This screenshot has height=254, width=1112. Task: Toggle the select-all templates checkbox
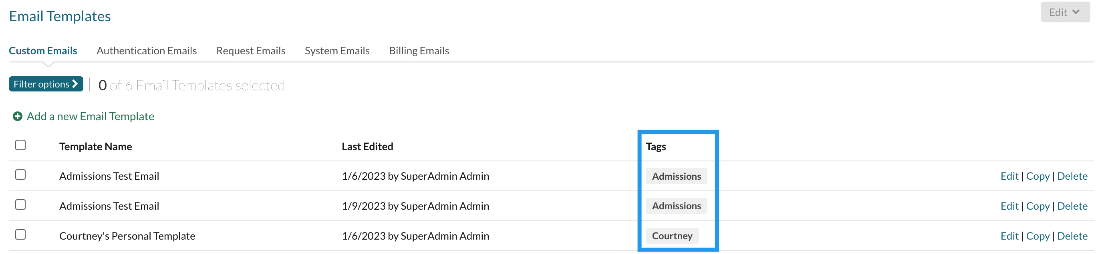(x=20, y=145)
